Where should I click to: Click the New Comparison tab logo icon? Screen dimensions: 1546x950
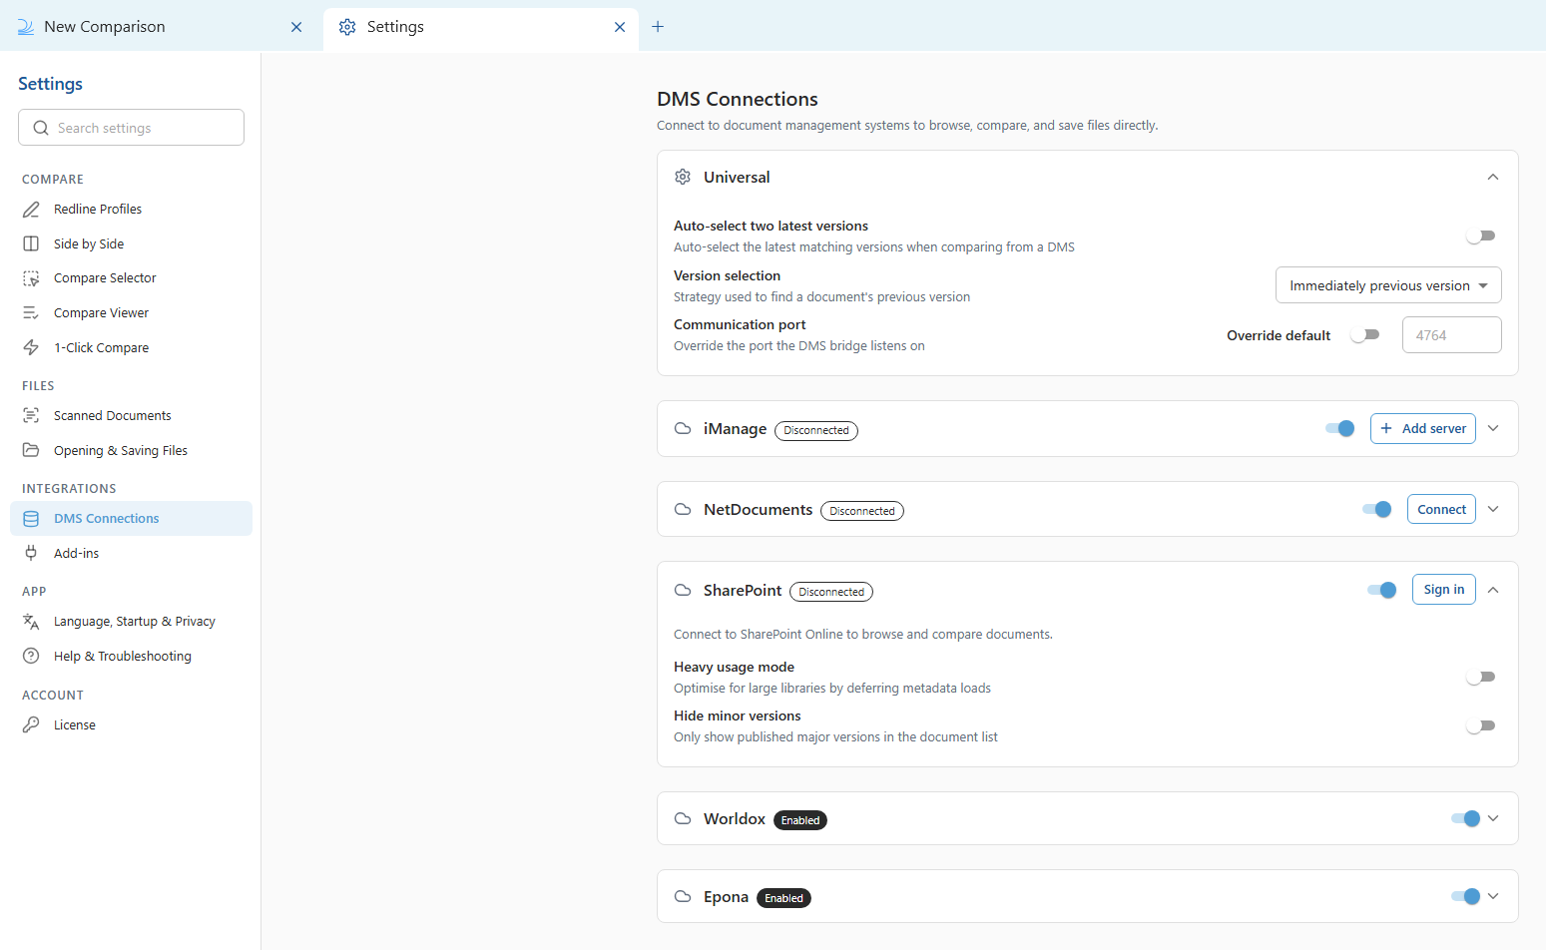tap(26, 27)
